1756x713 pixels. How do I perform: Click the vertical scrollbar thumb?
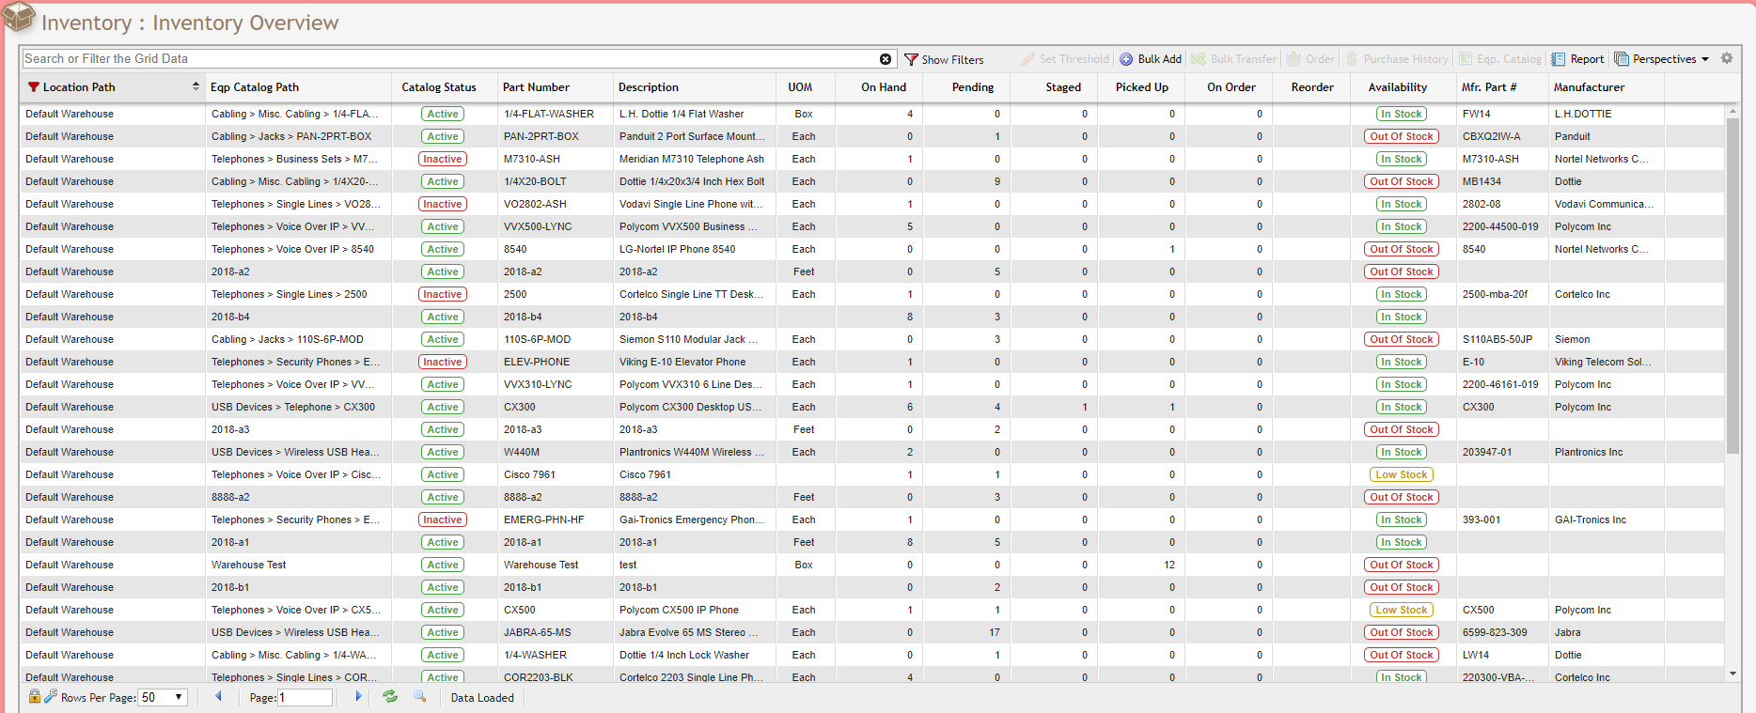coord(1732,282)
